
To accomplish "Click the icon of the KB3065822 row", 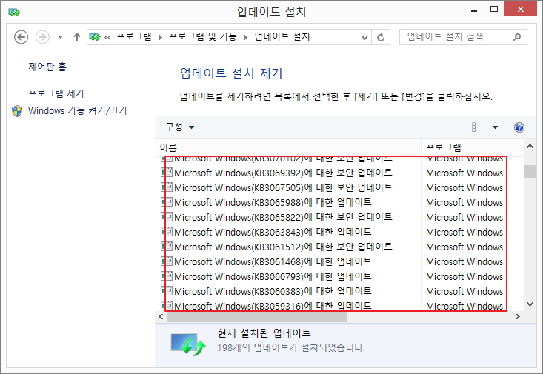I will [x=167, y=217].
